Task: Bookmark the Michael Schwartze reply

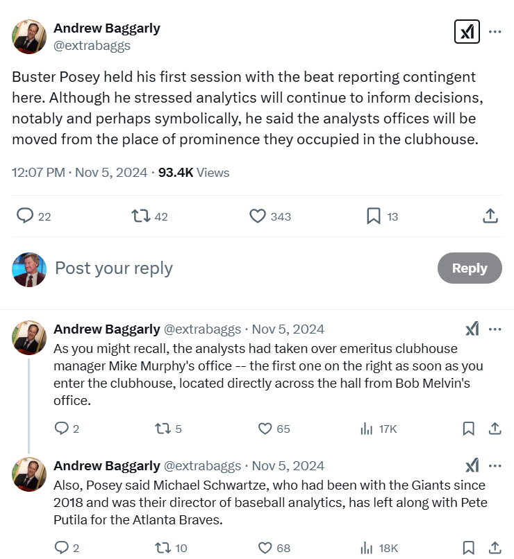Action: (469, 548)
